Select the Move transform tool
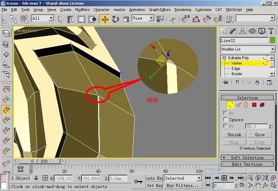Image resolution: width=278 pixels, height=191 pixels. (x=105, y=19)
